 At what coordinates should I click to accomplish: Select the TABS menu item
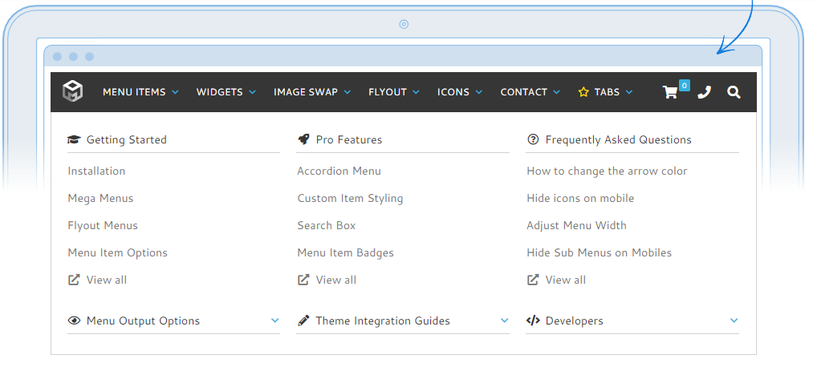point(607,92)
